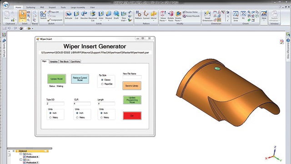Switch to the View ribbon tab
Image resolution: width=291 pixels, height=164 pixels.
pos(92,7)
